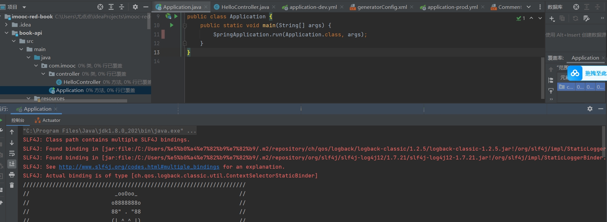Collapse the java folder
The height and width of the screenshot is (222, 607).
click(29, 57)
